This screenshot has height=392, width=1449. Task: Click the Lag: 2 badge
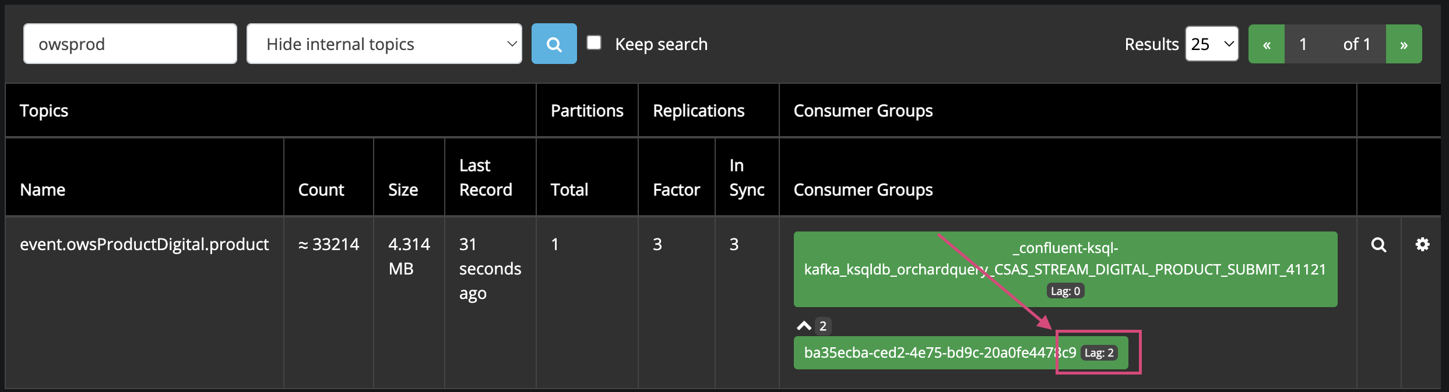tap(1099, 353)
